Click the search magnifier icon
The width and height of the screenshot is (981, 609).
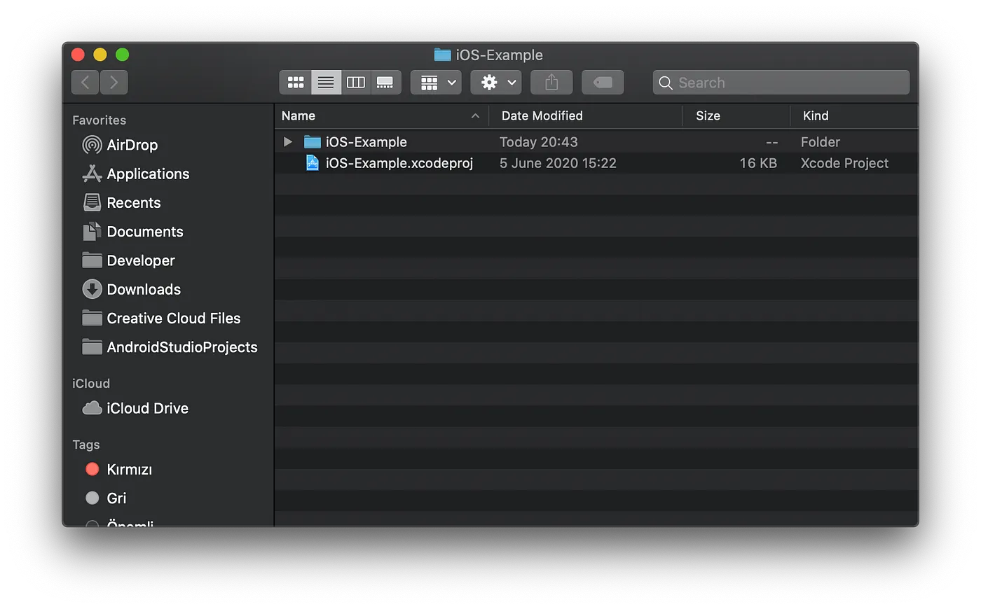666,83
